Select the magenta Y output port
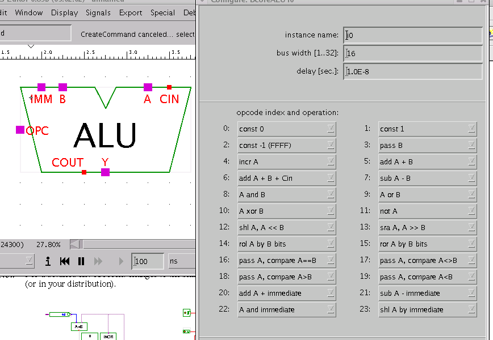This screenshot has width=493, height=340. 105,172
